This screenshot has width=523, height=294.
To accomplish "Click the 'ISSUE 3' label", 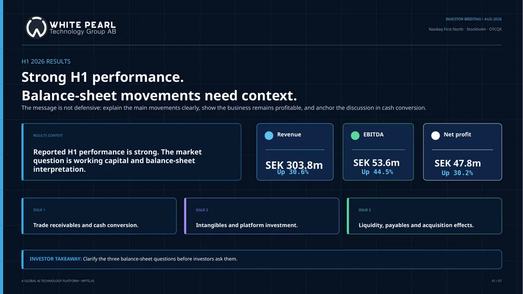I will point(365,210).
